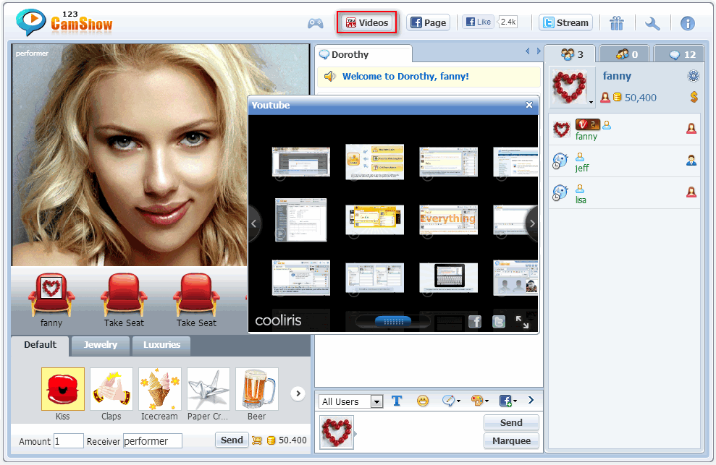Click the blue info icon
Image resolution: width=716 pixels, height=465 pixels.
pos(687,23)
